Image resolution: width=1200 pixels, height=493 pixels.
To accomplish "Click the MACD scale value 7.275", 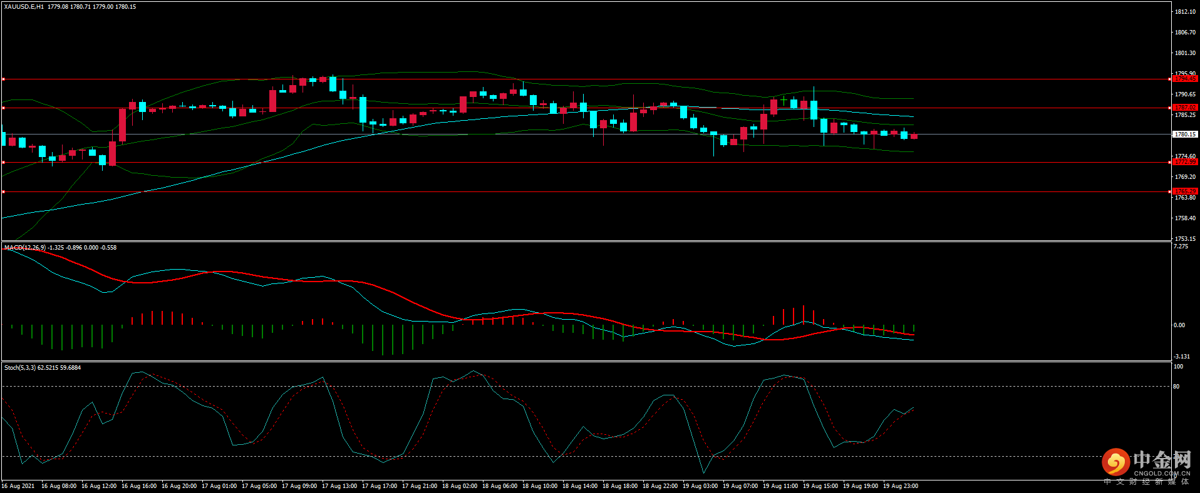I will click(1181, 246).
